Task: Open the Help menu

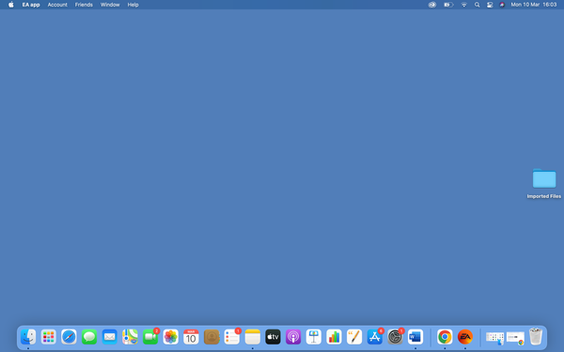Action: pos(133,5)
